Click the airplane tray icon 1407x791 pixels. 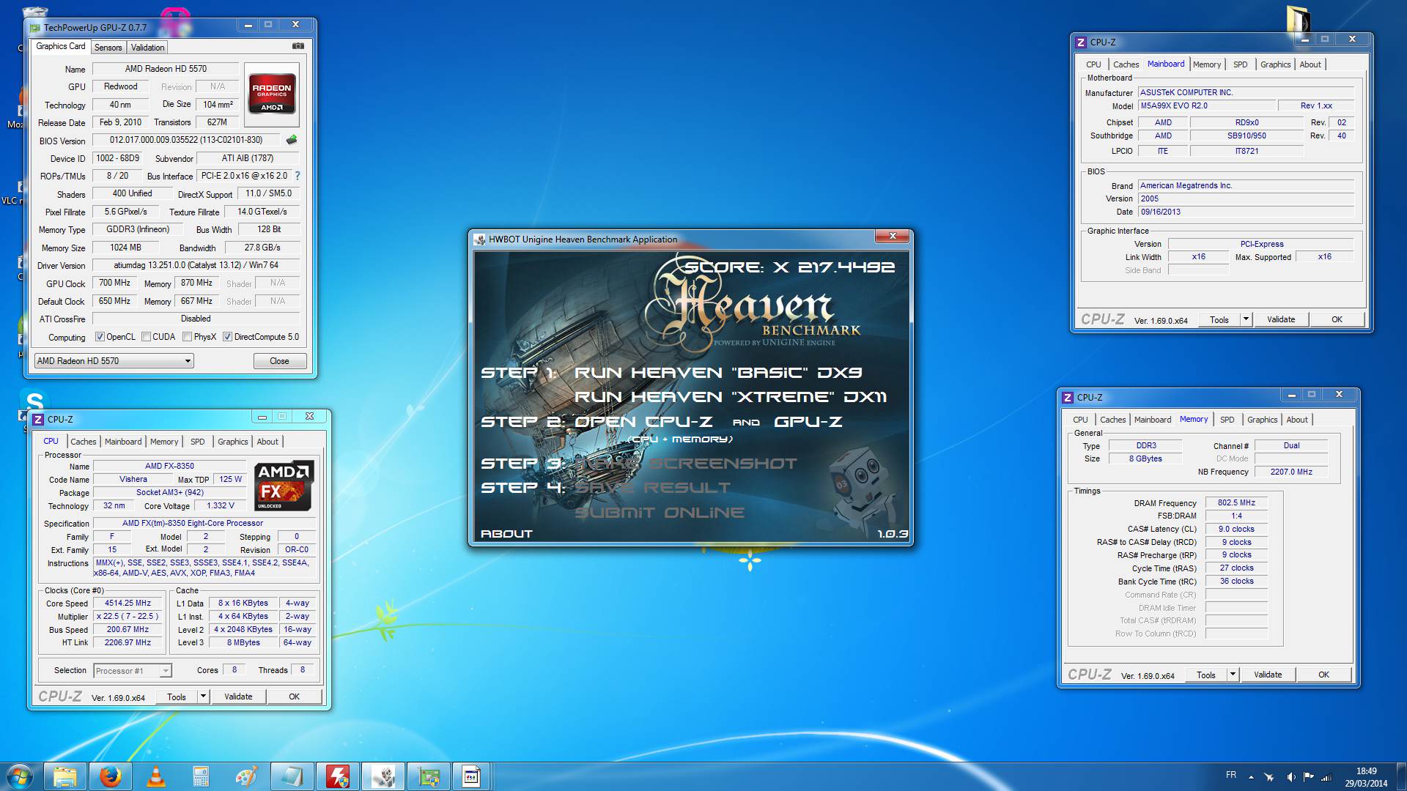(1269, 777)
